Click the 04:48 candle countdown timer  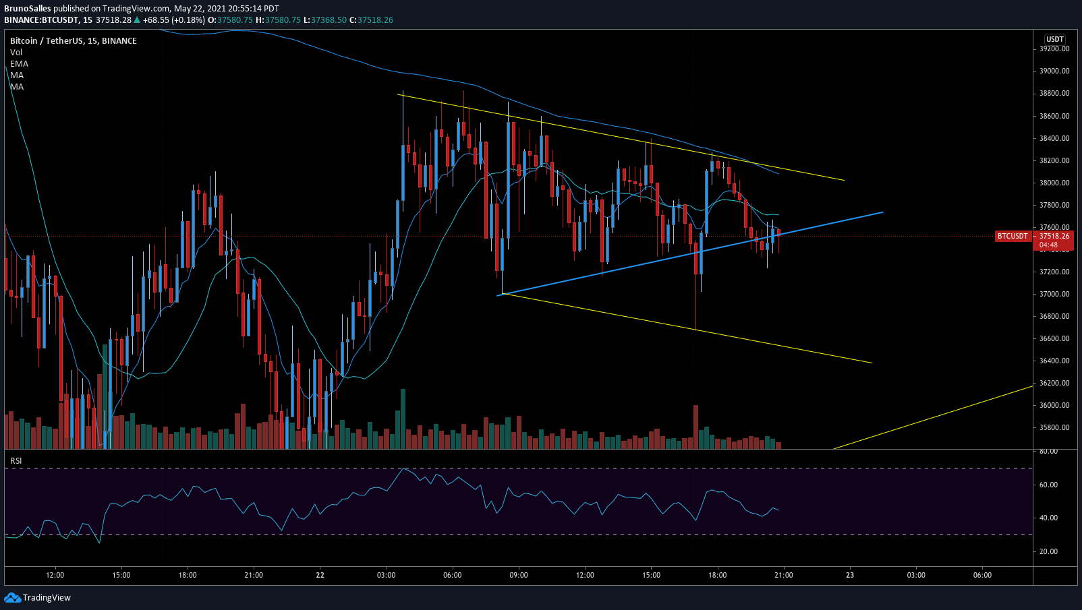coord(1048,245)
